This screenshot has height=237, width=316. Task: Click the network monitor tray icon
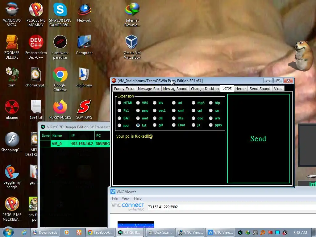click(277, 232)
